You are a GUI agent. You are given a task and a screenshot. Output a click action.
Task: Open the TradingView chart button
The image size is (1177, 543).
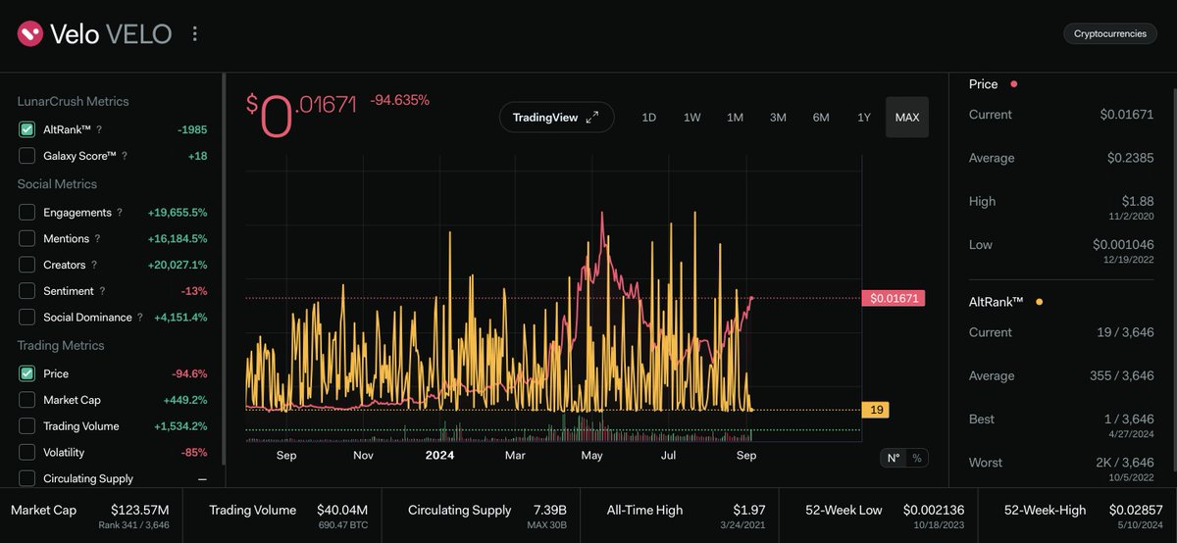[556, 118]
